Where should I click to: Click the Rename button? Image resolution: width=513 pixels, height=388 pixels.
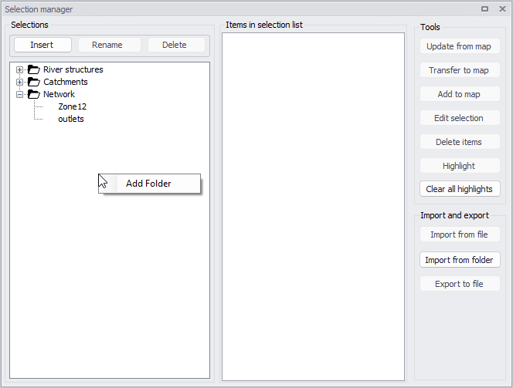point(110,45)
